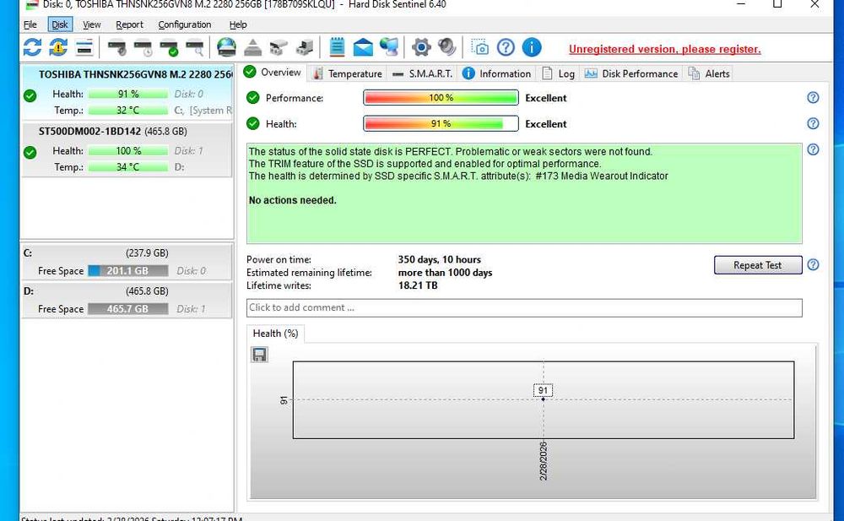This screenshot has width=844, height=521.
Task: Click help icon next to Health bar
Action: 814,123
